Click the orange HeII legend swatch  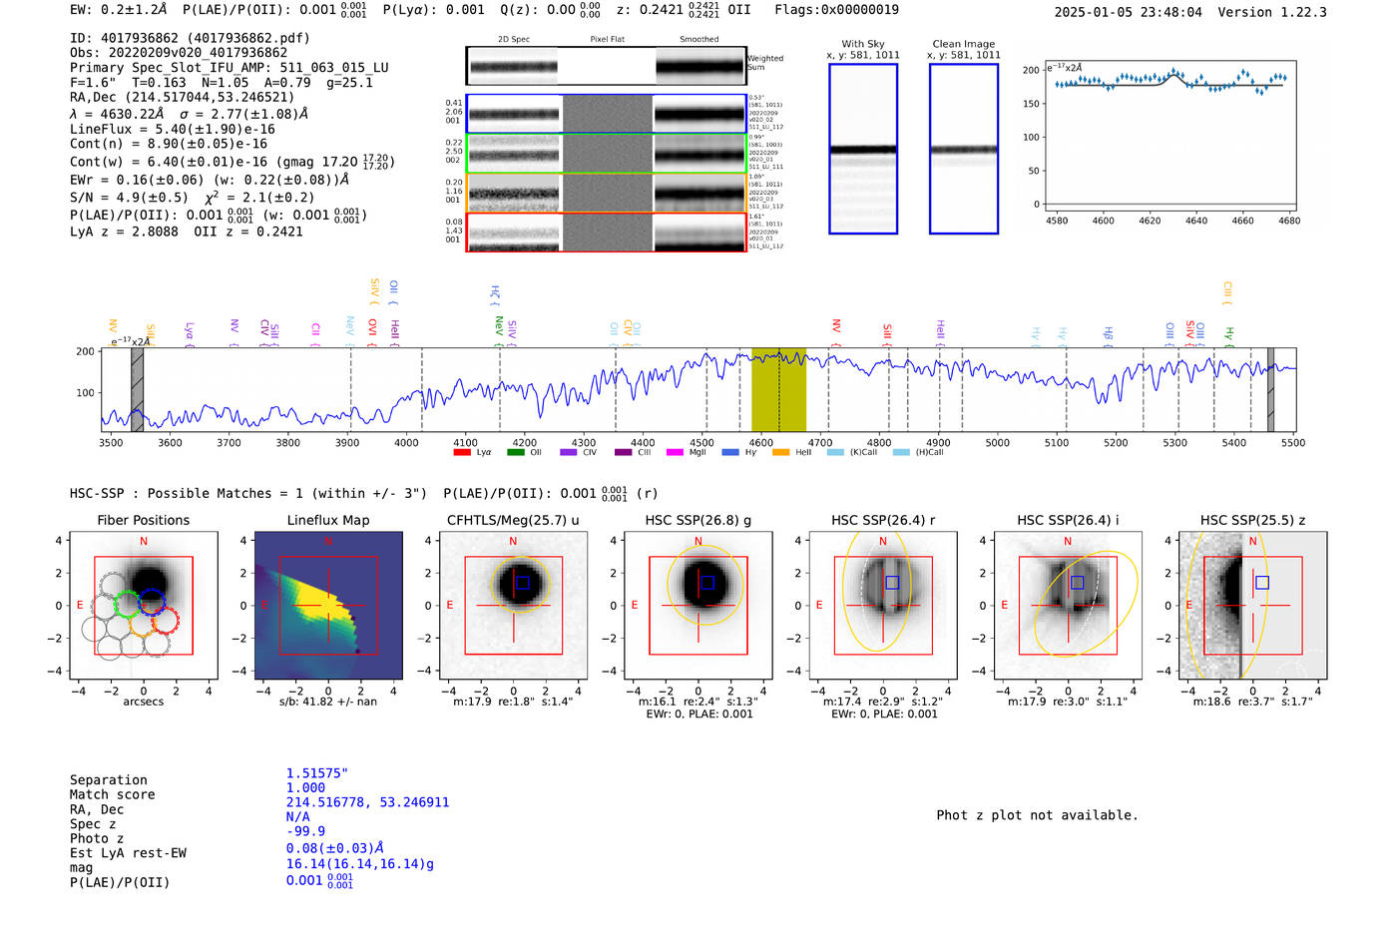coord(780,453)
